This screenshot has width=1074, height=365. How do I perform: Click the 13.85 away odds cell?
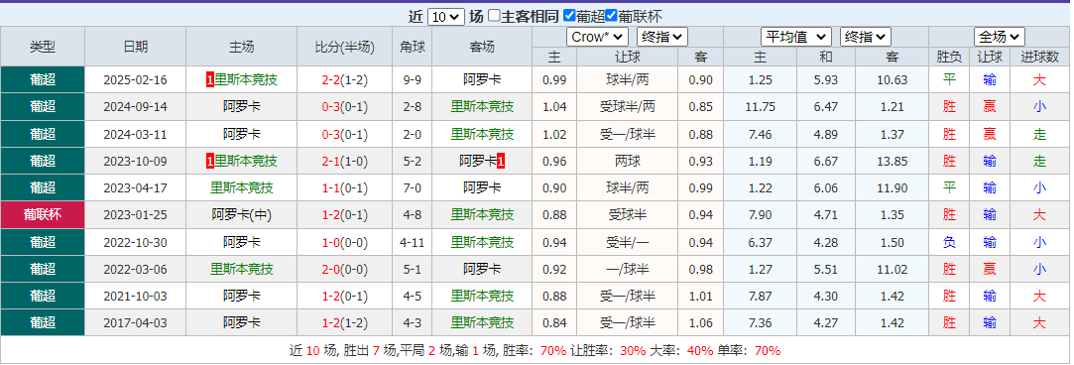coord(892,161)
